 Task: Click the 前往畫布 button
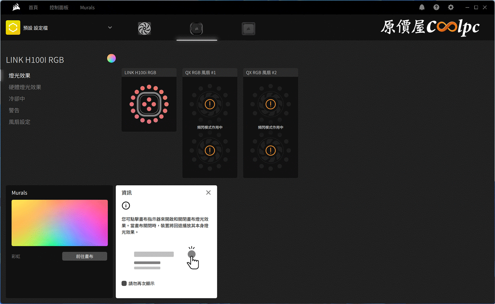(84, 256)
